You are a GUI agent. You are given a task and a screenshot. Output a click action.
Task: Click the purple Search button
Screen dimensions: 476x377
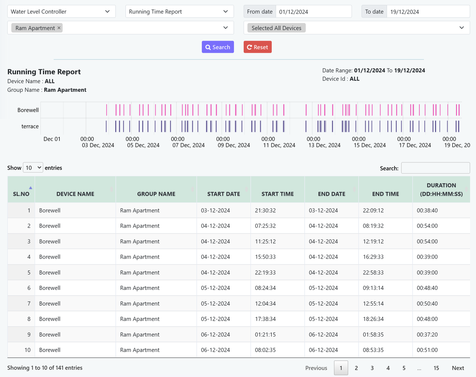point(218,47)
